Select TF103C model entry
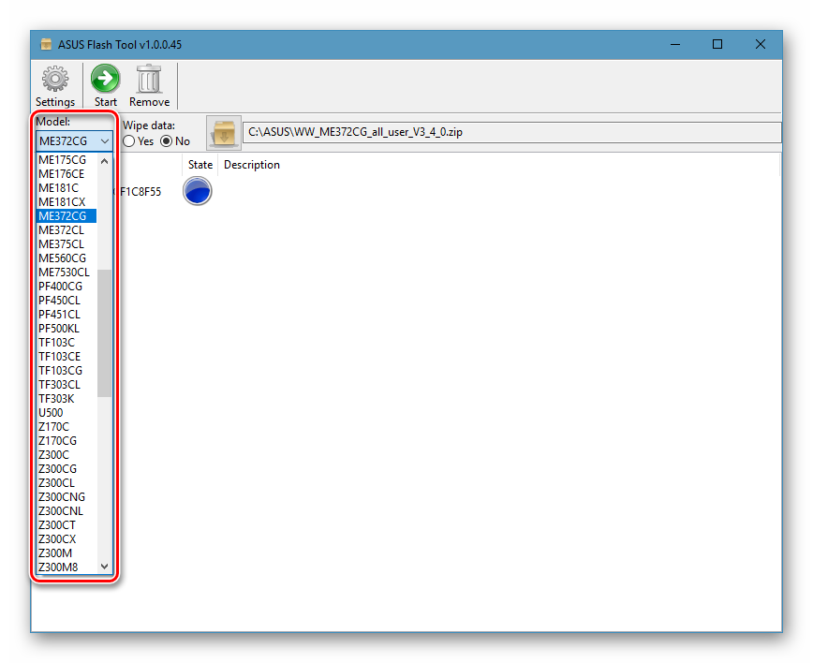813x663 pixels. pos(67,342)
